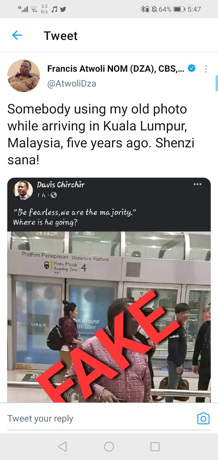Tap the camera icon in reply bar
The height and width of the screenshot is (460, 218).
[203, 418]
